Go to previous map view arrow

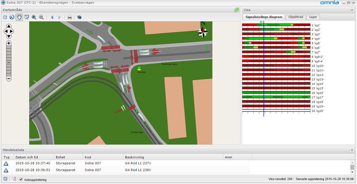click(52, 17)
